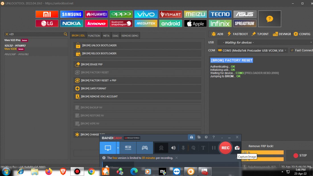Screen dimensions: 313x176
Task: Switch to the FUNCTION tab
Action: [94, 36]
